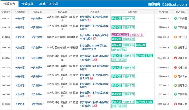Click 用户评分 status icon in row 1443365
Image resolution: width=189 pixels, height=110 pixels.
tap(175, 76)
